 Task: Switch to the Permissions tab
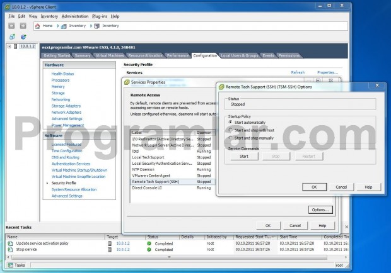(289, 55)
